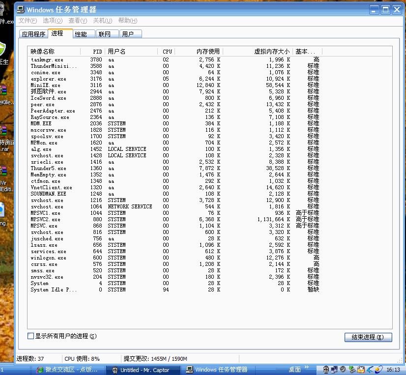Click Windows 任务管理器 taskbar button
This screenshot has width=406, height=375.
point(217,370)
